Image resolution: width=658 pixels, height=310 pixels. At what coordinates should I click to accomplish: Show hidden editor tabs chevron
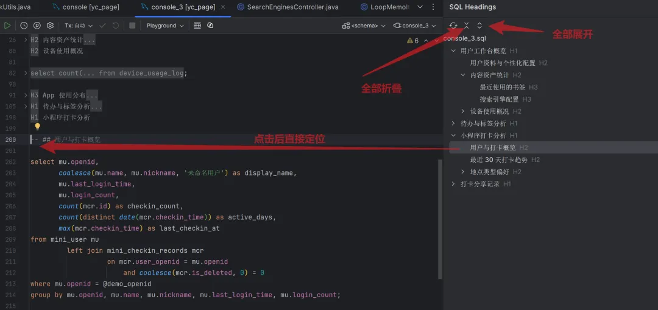tap(420, 7)
